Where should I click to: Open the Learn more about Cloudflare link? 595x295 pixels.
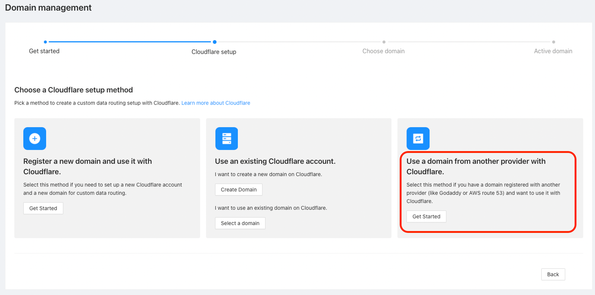pyautogui.click(x=216, y=103)
